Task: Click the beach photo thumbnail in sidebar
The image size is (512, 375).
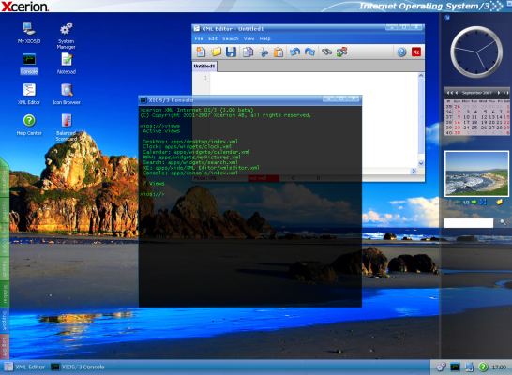Action: pyautogui.click(x=476, y=173)
